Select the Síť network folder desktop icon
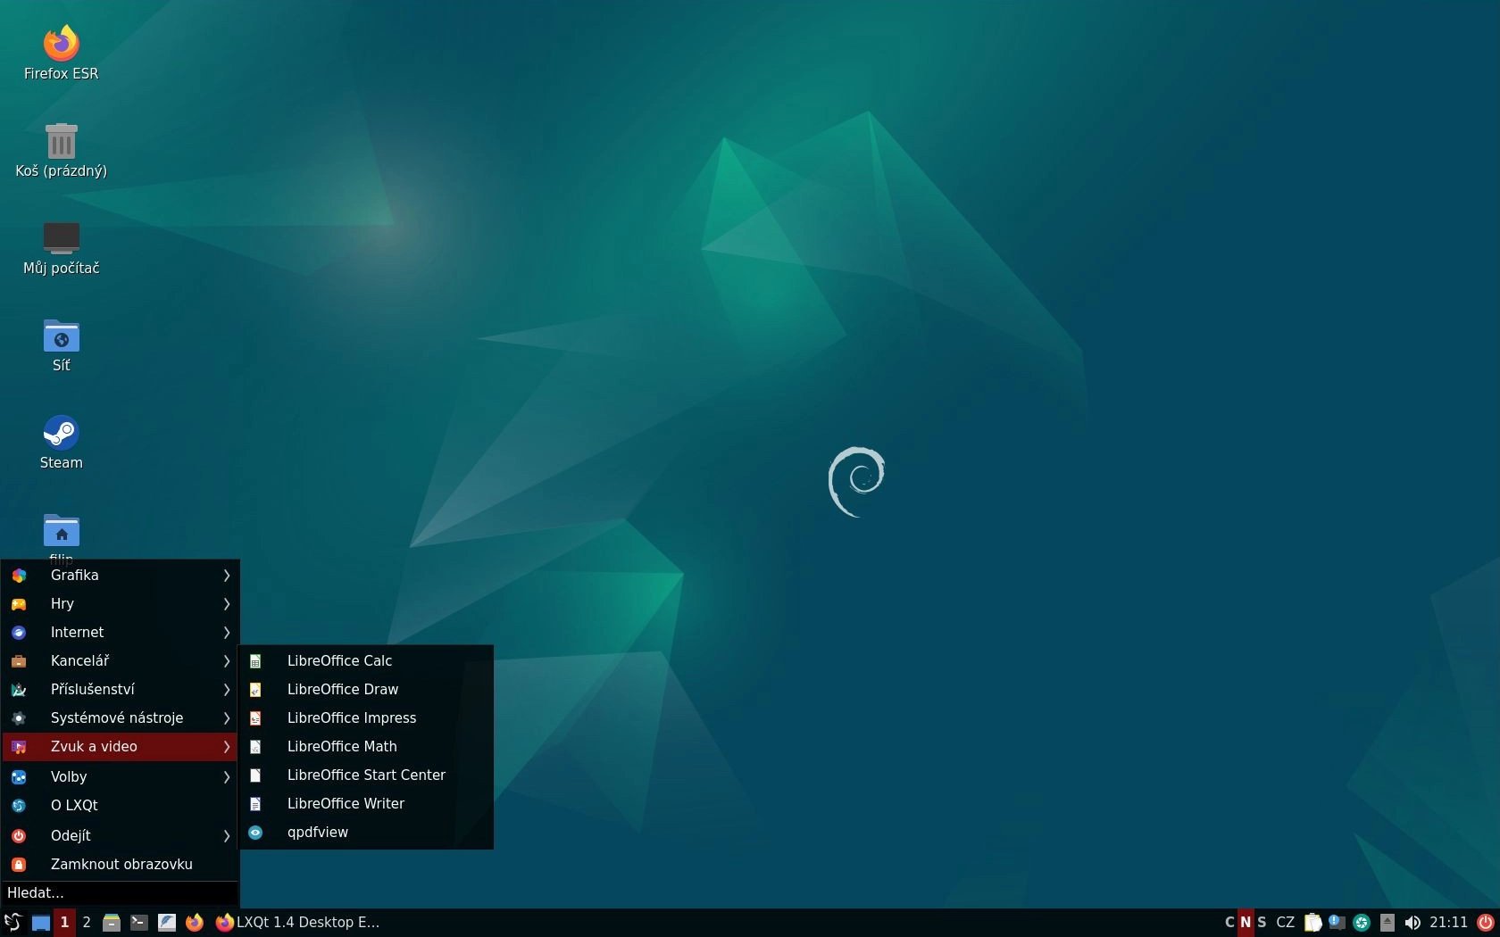This screenshot has height=937, width=1500. click(x=61, y=344)
